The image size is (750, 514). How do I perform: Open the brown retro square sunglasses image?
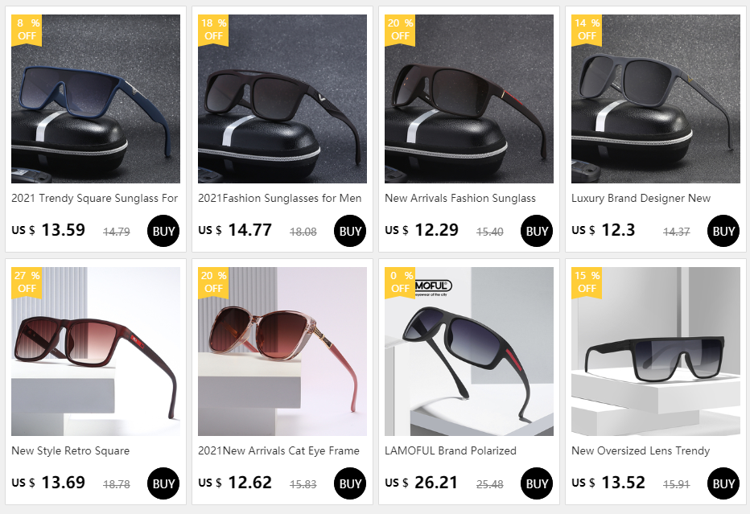pos(96,352)
